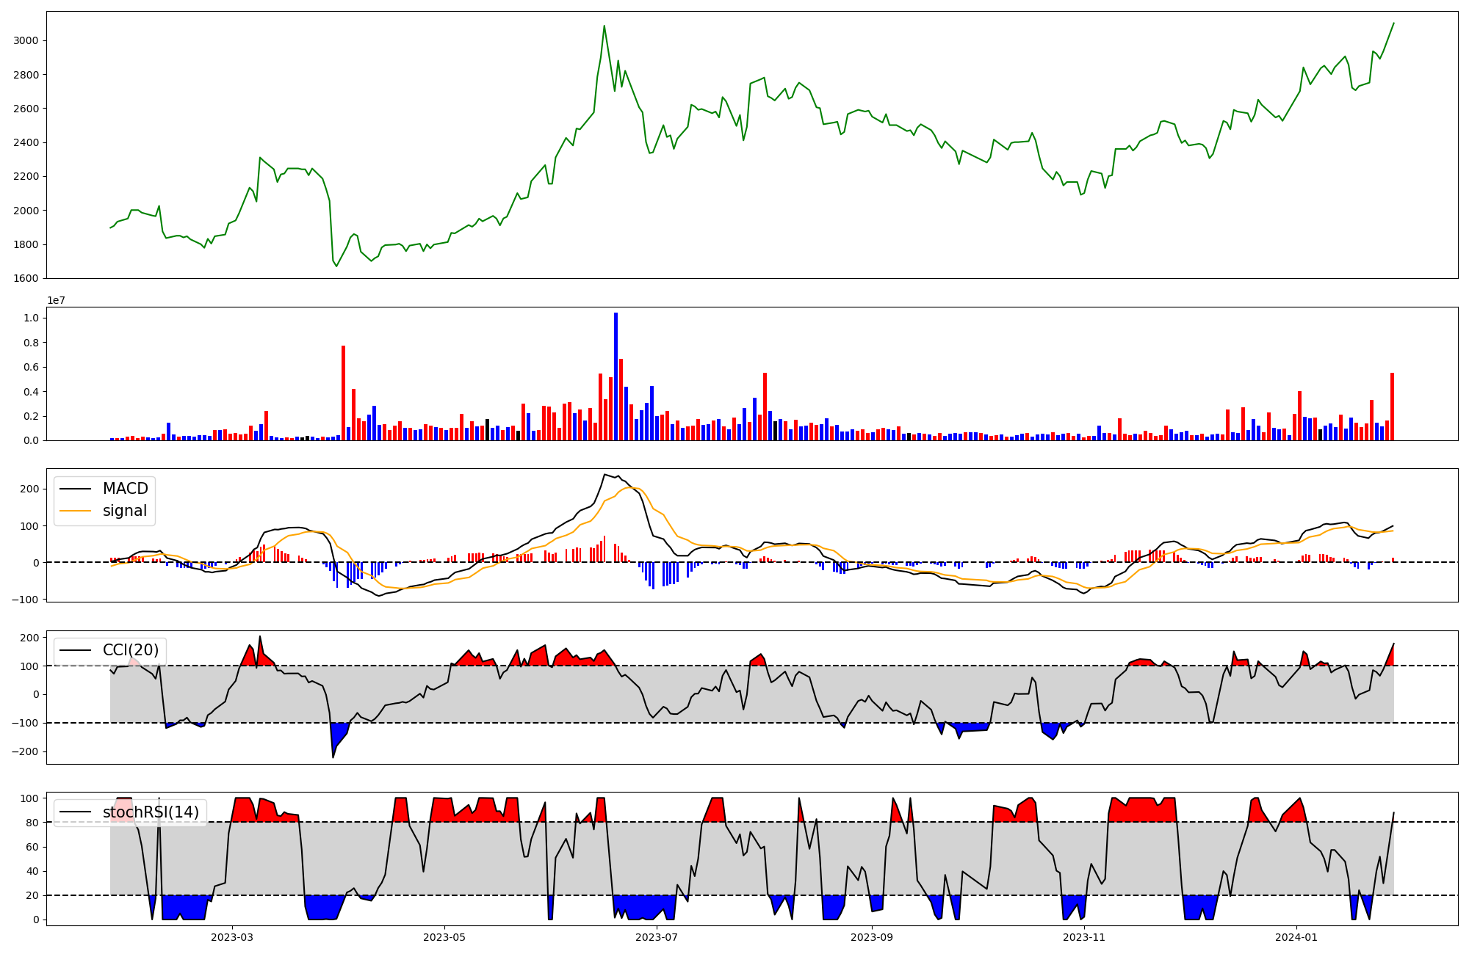Click the tallest blue volume bar
Image resolution: width=1469 pixels, height=954 pixels.
tap(616, 376)
